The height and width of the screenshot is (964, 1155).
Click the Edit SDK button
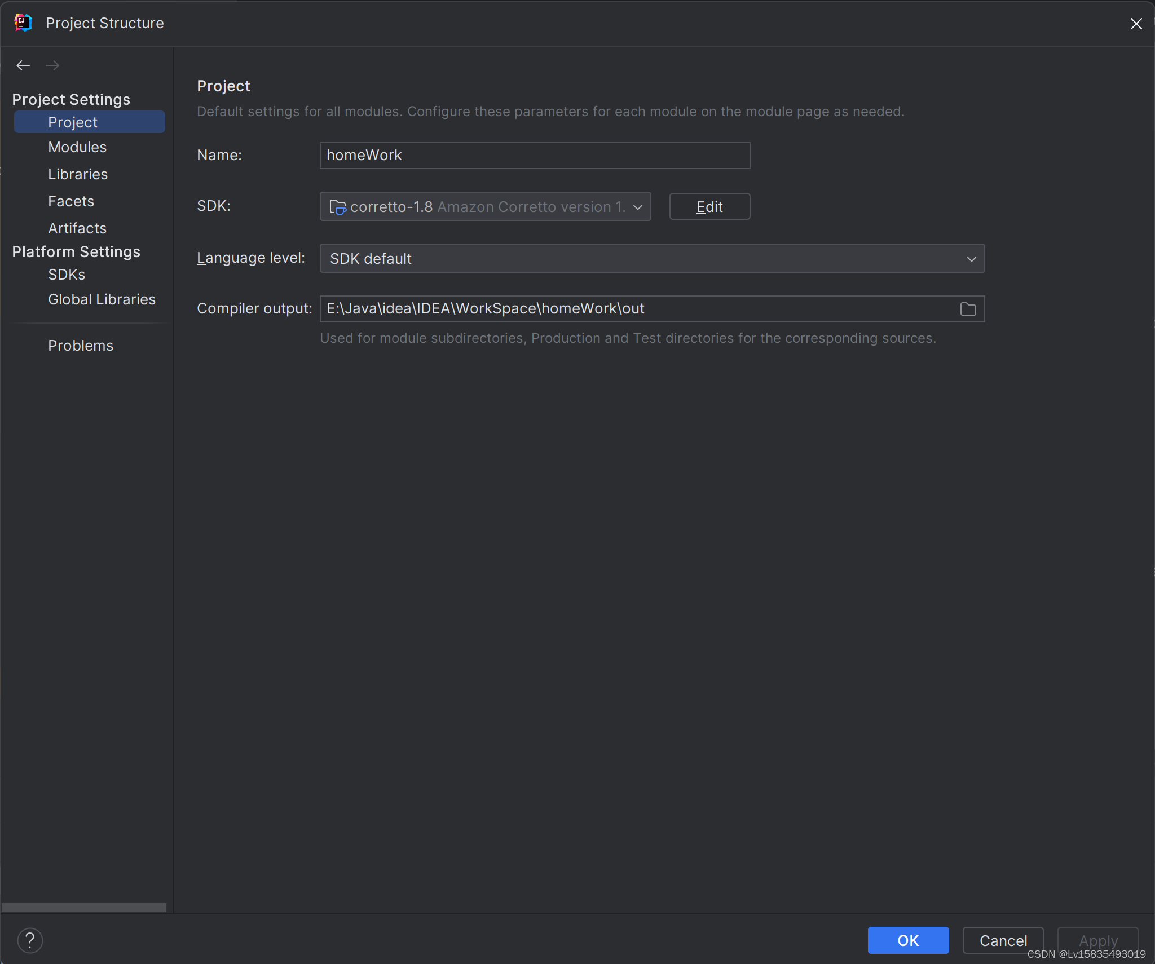pyautogui.click(x=709, y=207)
